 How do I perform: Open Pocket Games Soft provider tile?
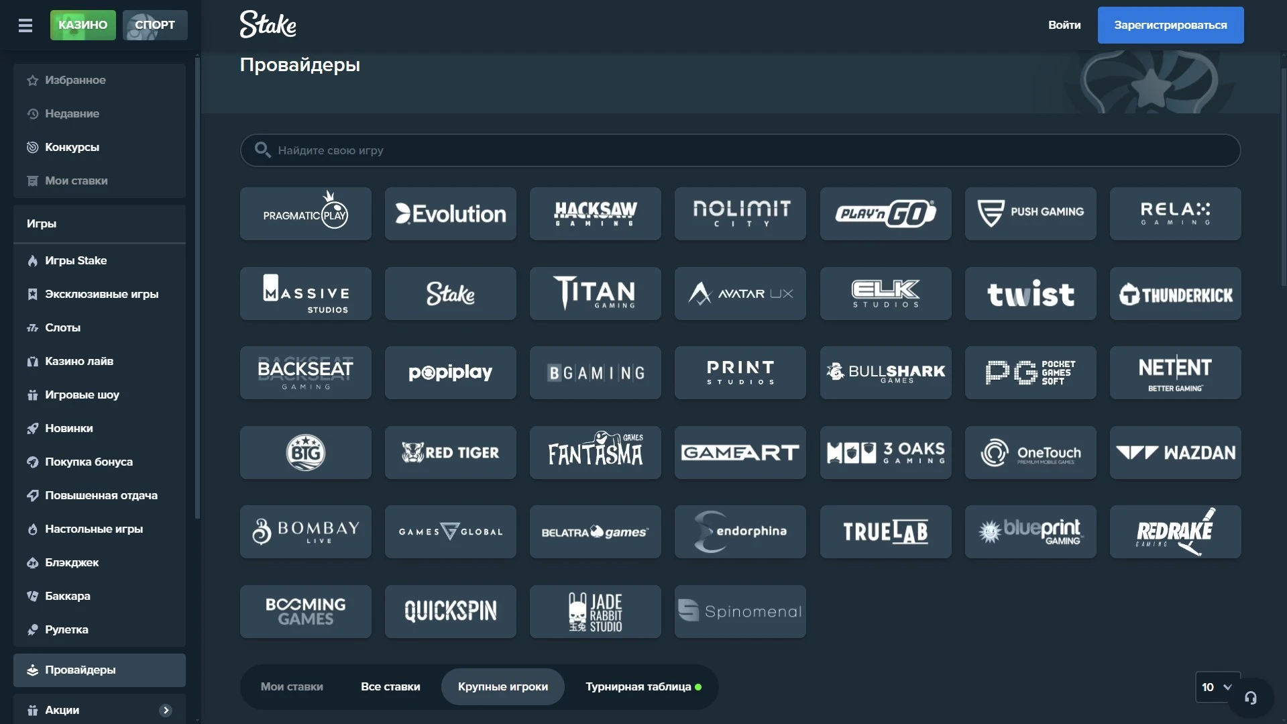tap(1030, 372)
